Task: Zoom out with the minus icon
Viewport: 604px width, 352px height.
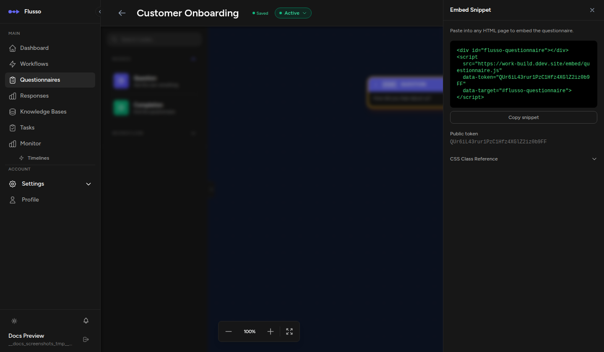Action: 229,331
